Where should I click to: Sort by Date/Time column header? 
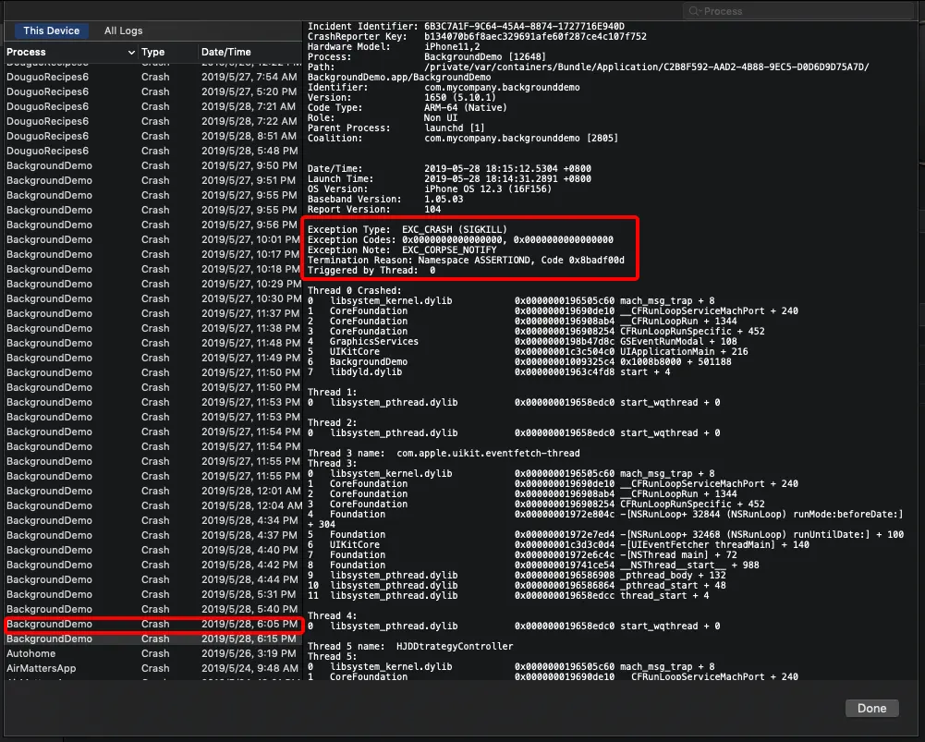pos(226,52)
